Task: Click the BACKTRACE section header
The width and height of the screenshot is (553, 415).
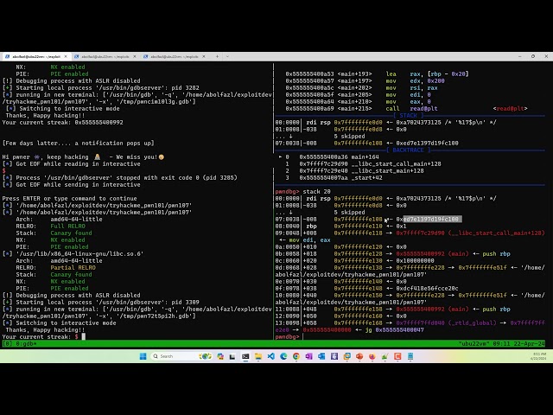Action: click(409, 150)
